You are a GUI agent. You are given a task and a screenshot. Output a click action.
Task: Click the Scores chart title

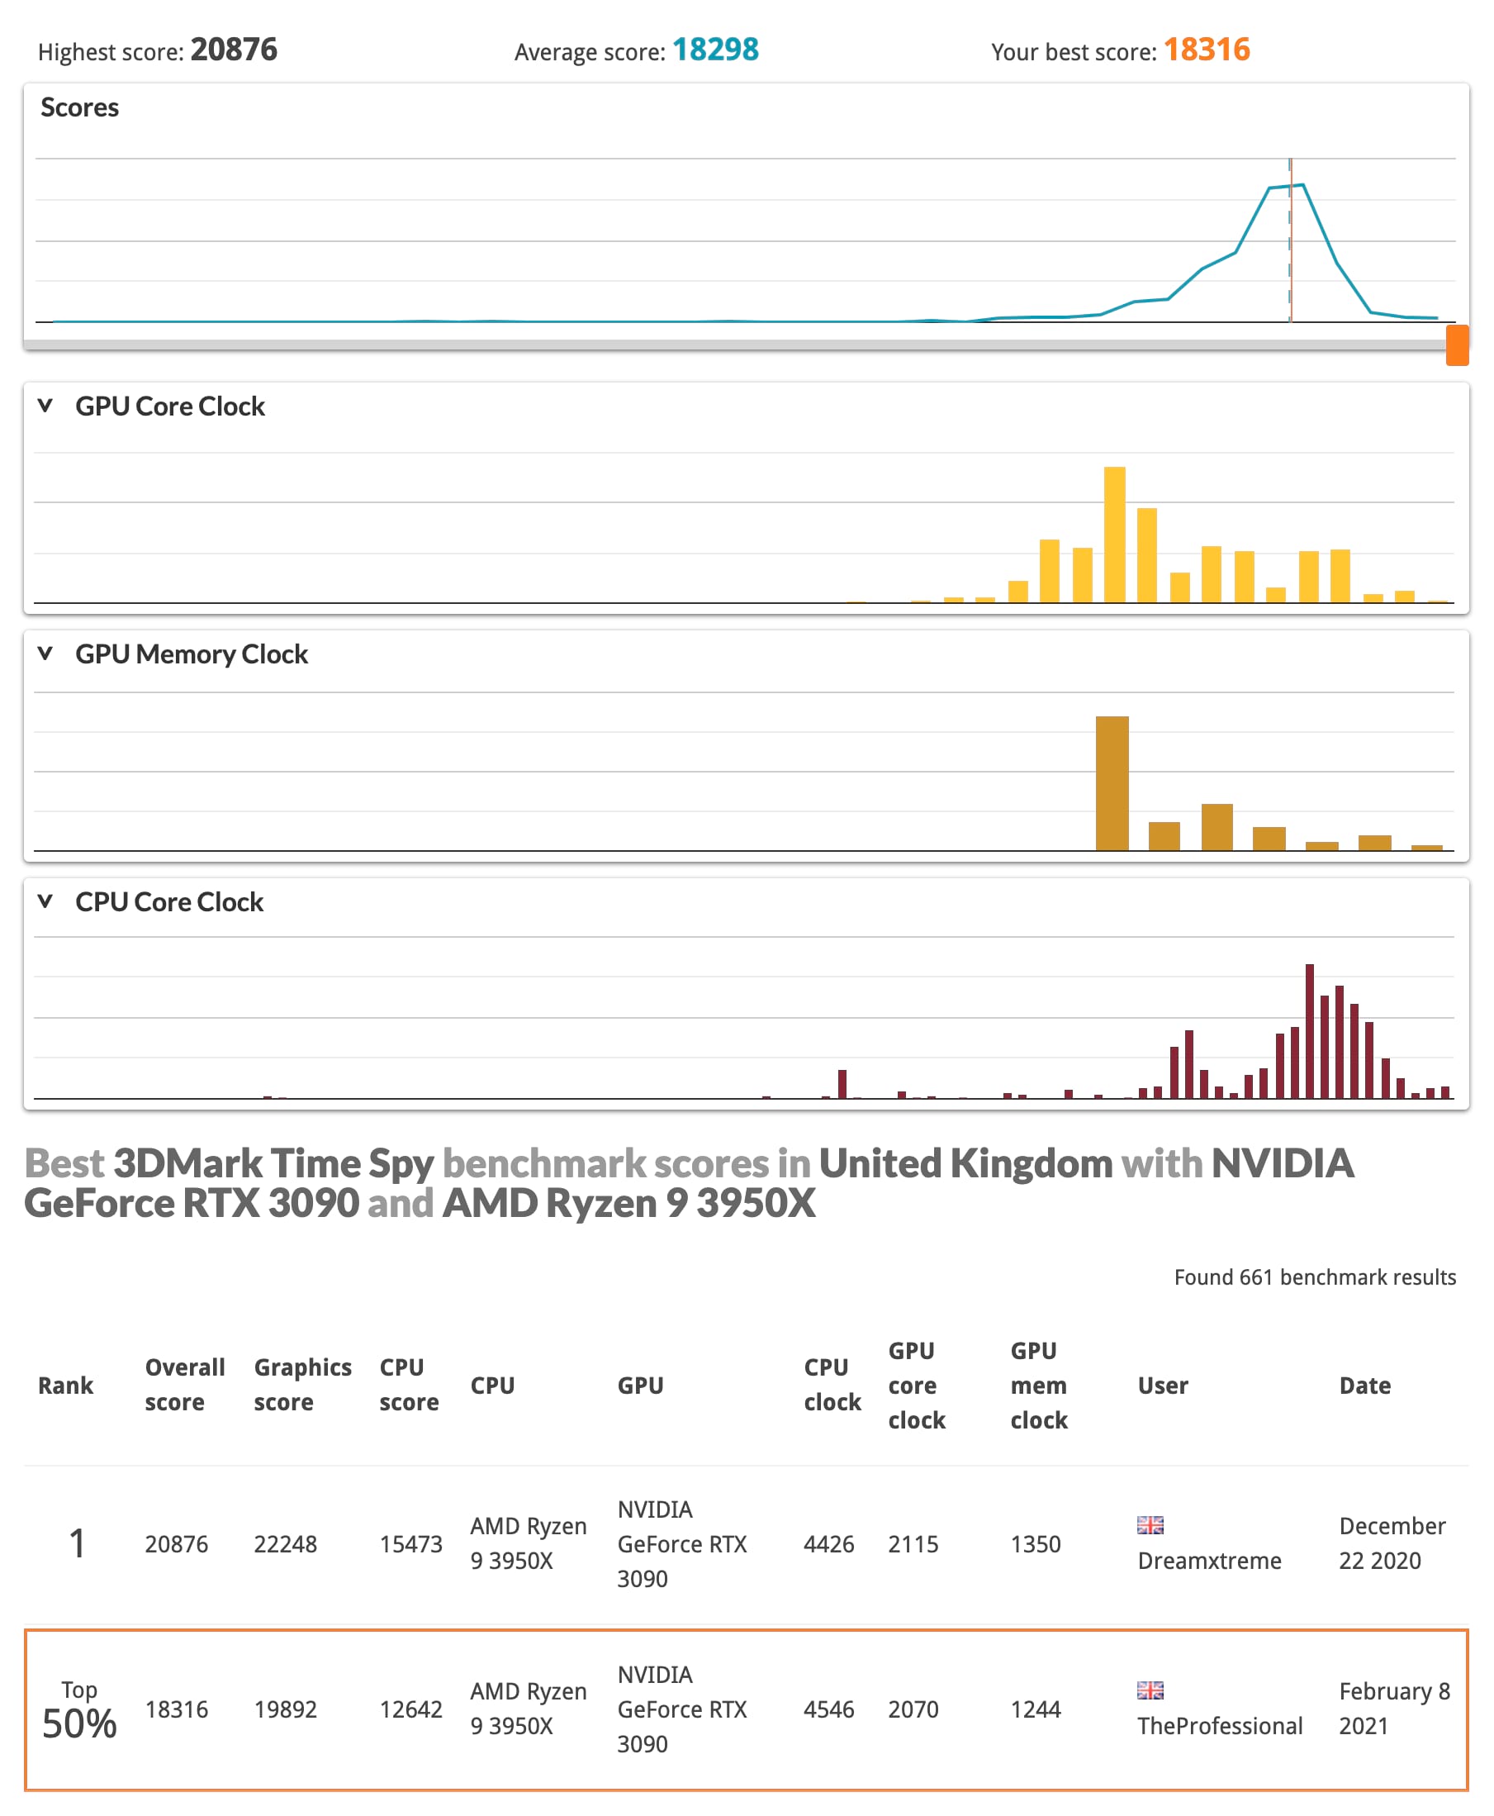[x=80, y=107]
